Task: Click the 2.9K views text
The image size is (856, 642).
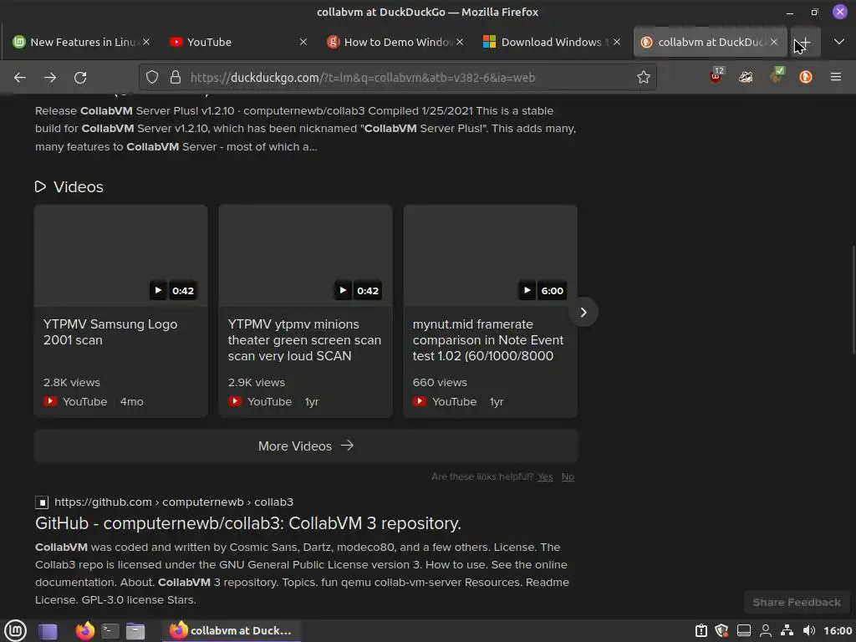Action: click(256, 382)
